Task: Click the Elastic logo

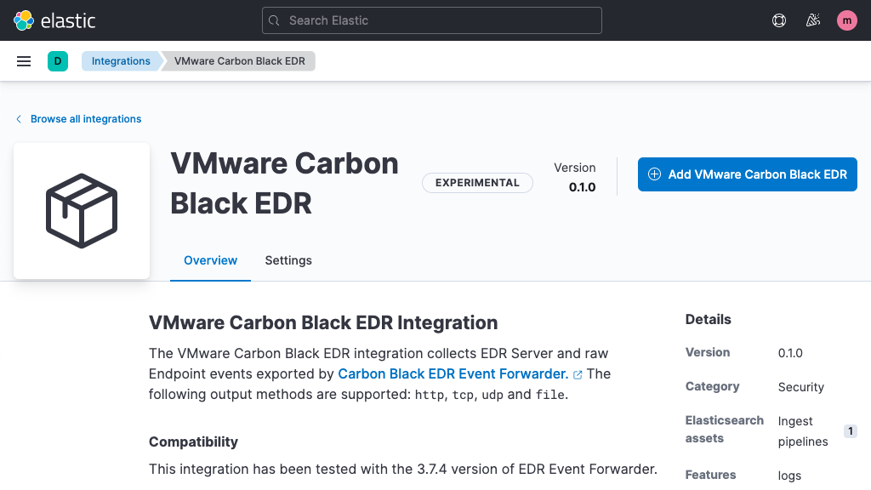Action: click(54, 20)
